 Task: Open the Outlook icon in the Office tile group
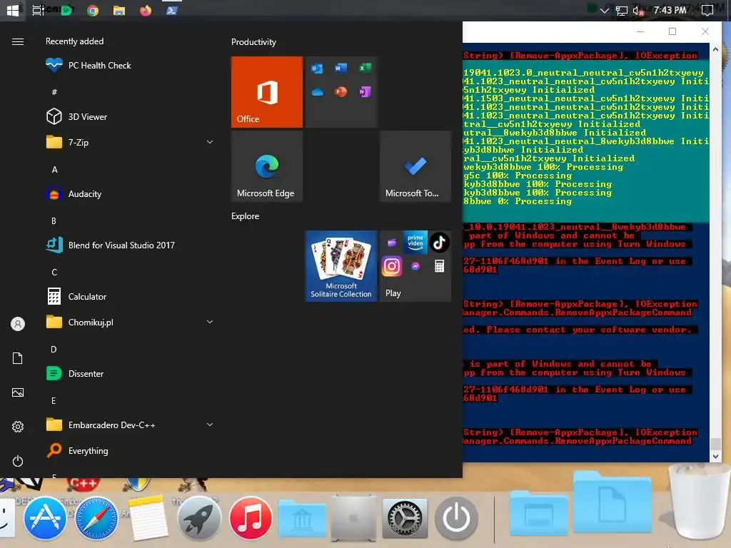[317, 68]
